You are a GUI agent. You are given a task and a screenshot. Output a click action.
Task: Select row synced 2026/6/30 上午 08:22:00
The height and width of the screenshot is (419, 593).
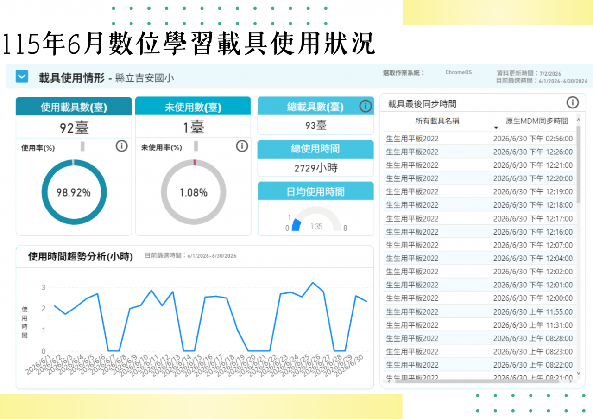480,365
